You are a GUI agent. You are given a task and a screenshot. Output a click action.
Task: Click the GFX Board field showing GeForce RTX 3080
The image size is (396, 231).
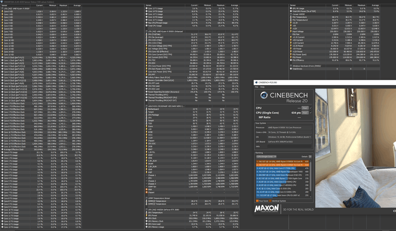coord(289,141)
